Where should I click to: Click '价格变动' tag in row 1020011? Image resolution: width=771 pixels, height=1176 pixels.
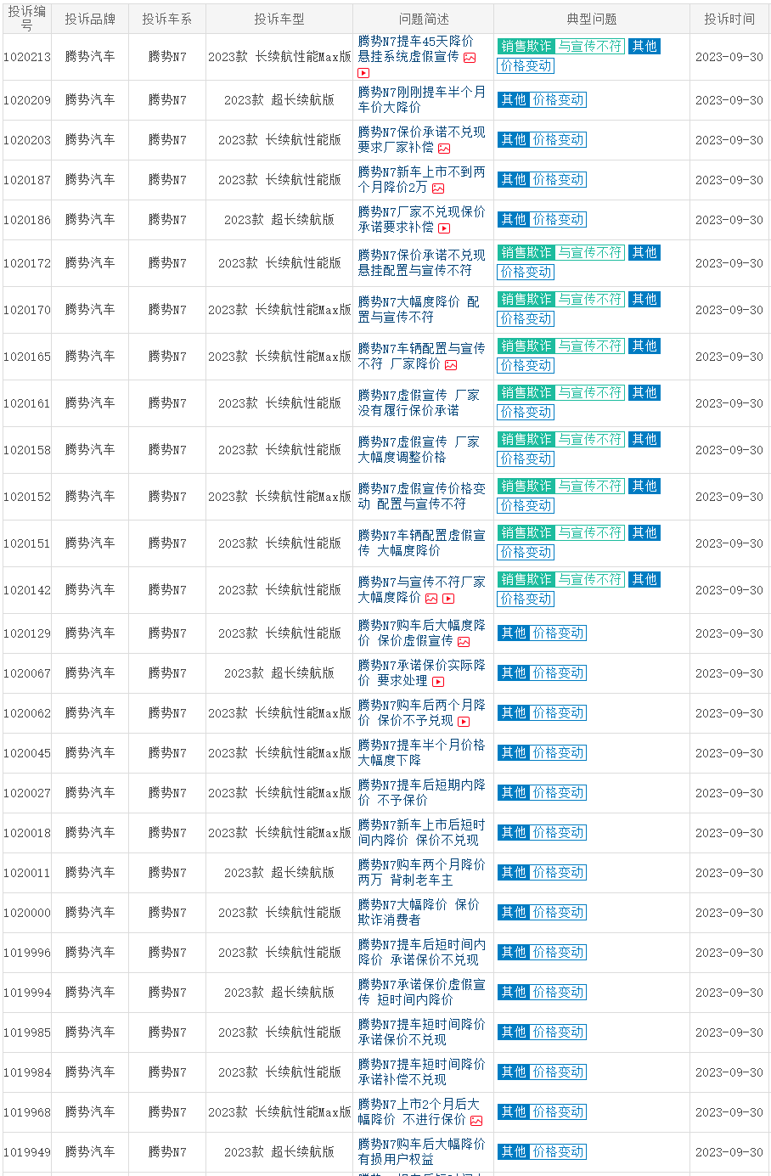tap(559, 873)
